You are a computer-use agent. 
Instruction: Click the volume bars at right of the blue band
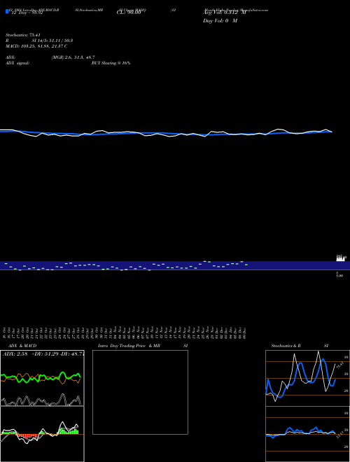coord(341,258)
